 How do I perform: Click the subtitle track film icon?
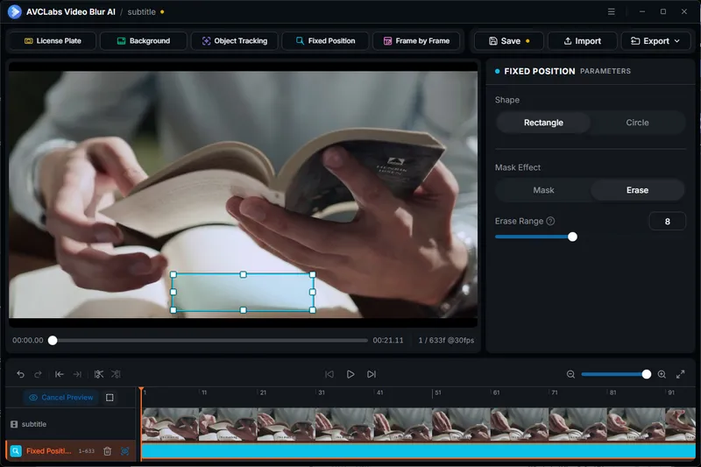pos(14,424)
